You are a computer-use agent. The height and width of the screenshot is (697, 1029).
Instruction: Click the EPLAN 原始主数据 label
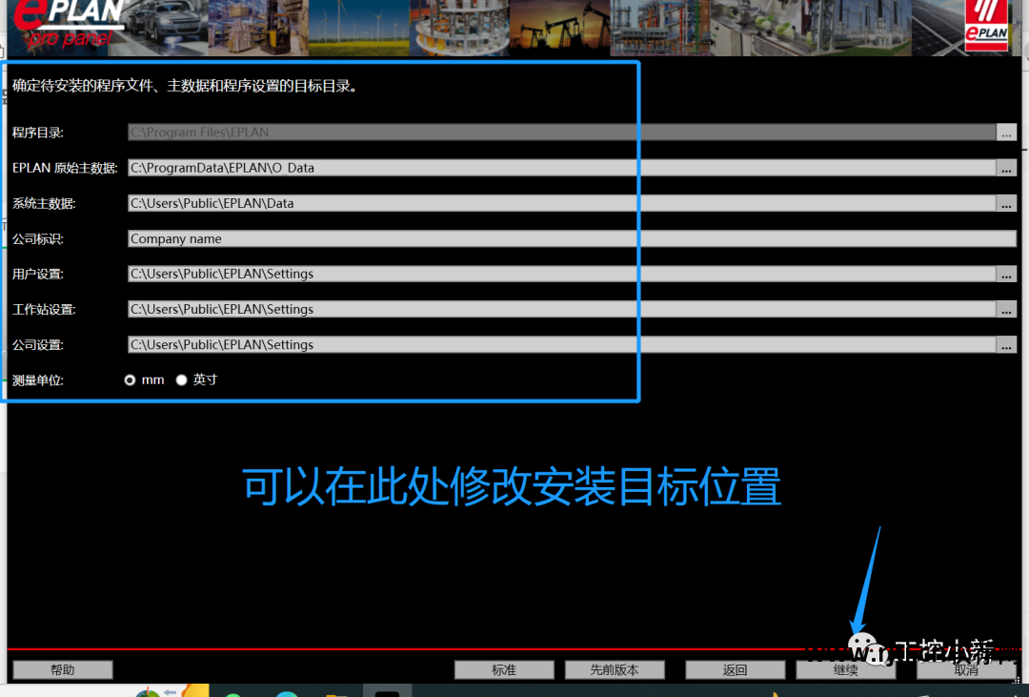point(65,168)
